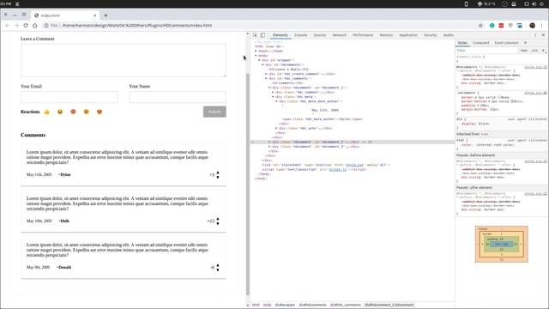Open a new browser tab
This screenshot has height=309, width=549.
point(106,15)
